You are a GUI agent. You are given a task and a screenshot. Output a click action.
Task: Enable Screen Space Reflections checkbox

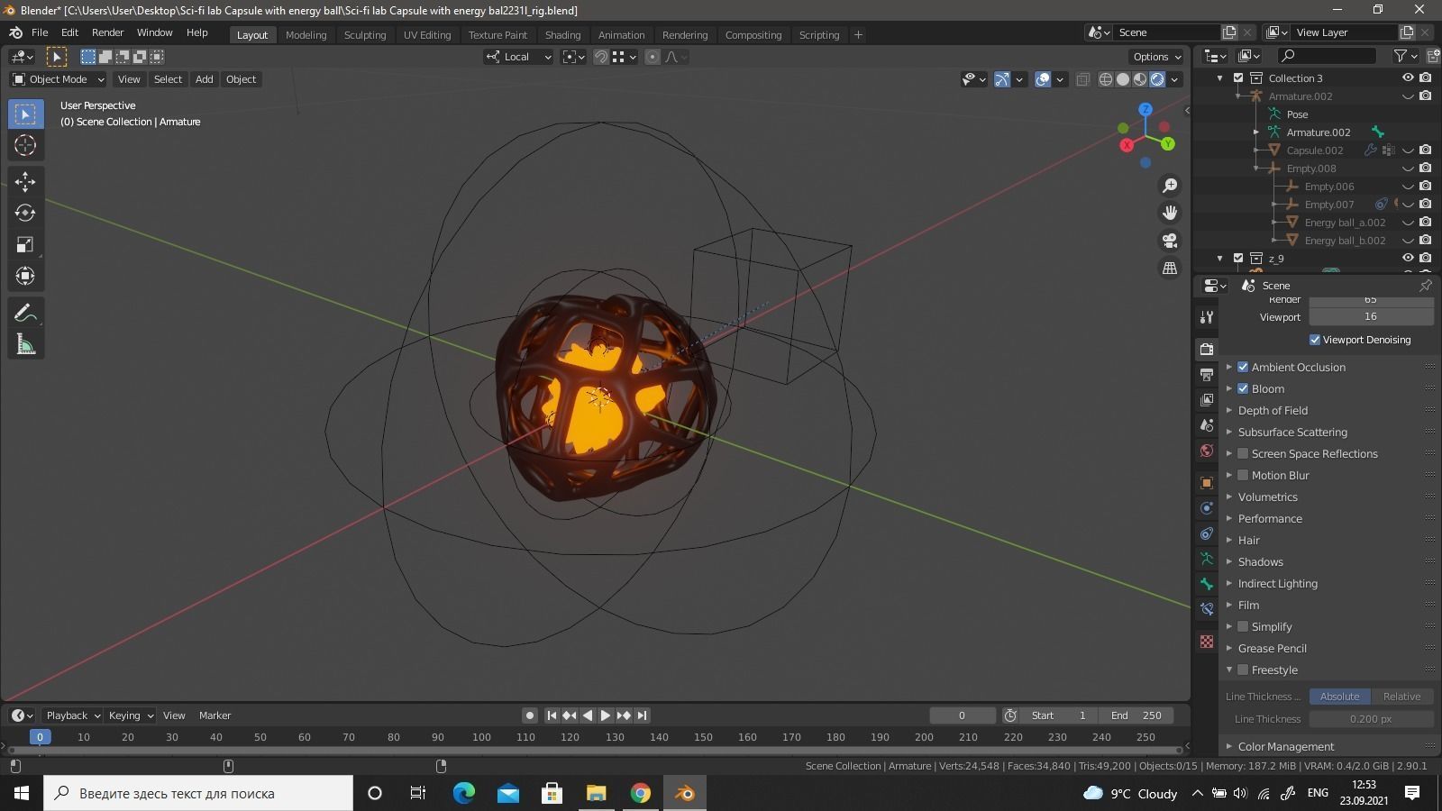[x=1243, y=453]
